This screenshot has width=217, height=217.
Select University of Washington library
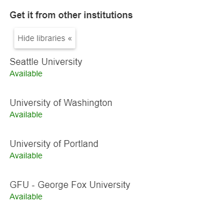coord(61,103)
